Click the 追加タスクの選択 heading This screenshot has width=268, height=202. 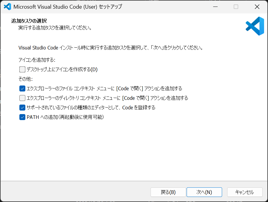[29, 21]
